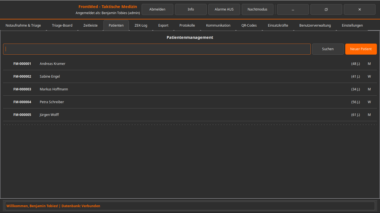The height and width of the screenshot is (213, 380).
Task: Open the ZEK-Log tab
Action: tap(141, 26)
